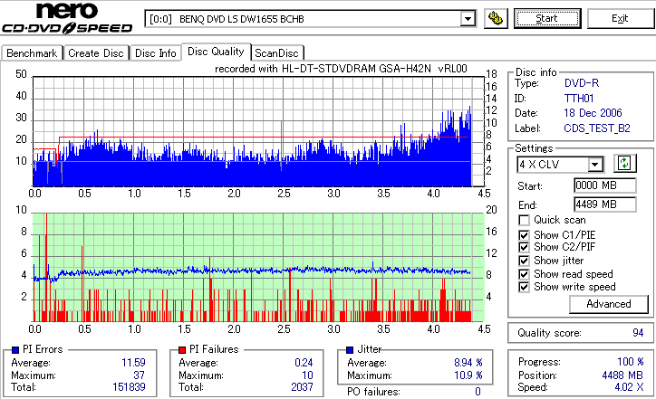656x399 pixels.
Task: Click the options tools icon beside Start
Action: pyautogui.click(x=496, y=19)
